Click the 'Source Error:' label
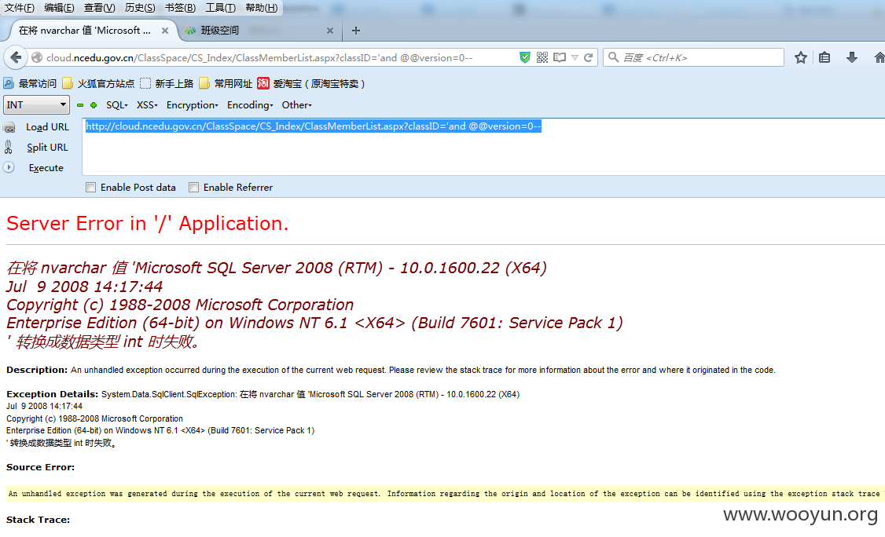Viewport: 885px width, 537px height. click(40, 467)
